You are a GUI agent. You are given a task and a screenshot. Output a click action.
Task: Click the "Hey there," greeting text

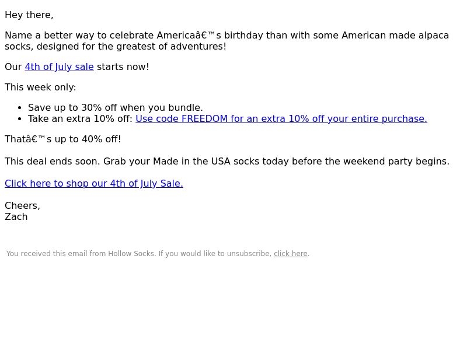tap(29, 15)
